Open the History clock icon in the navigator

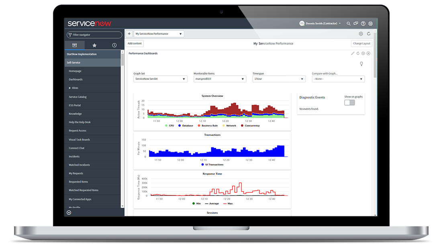pyautogui.click(x=114, y=45)
